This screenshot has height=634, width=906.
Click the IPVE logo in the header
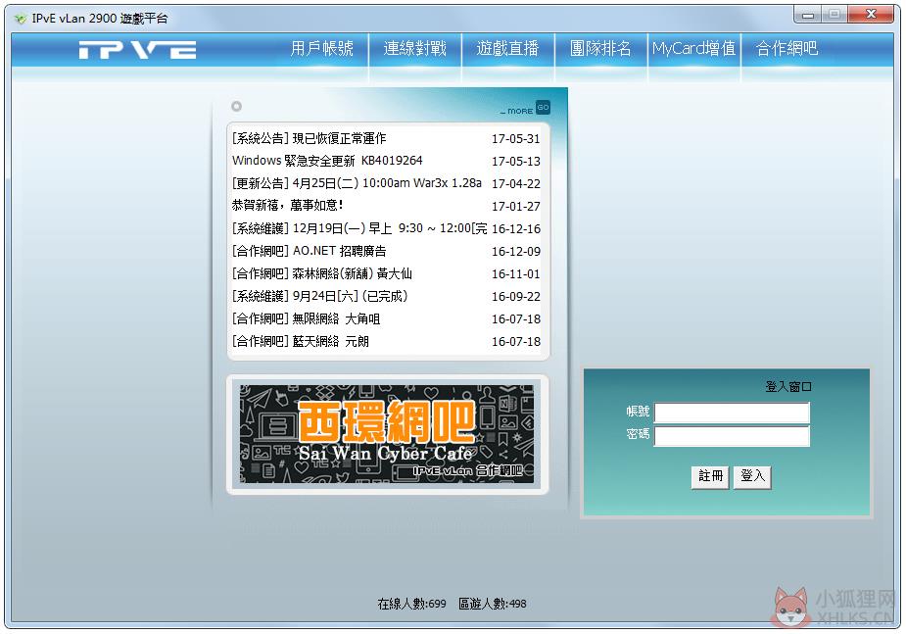(137, 50)
